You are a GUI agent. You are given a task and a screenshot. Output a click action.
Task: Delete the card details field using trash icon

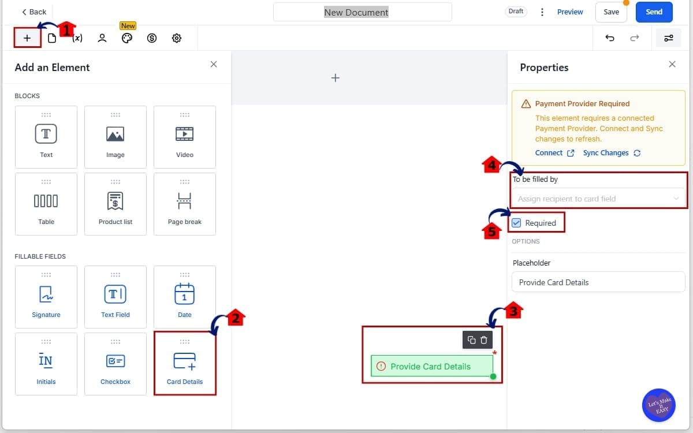[x=484, y=340]
